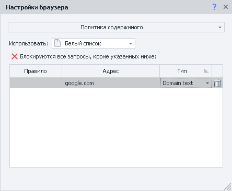Edit the google.com address cell
The width and height of the screenshot is (232, 191).
tap(111, 83)
